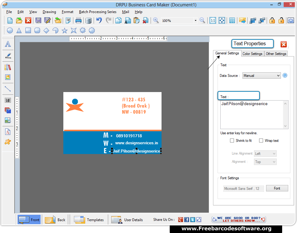Click the Print icon in toolbar

click(x=78, y=21)
